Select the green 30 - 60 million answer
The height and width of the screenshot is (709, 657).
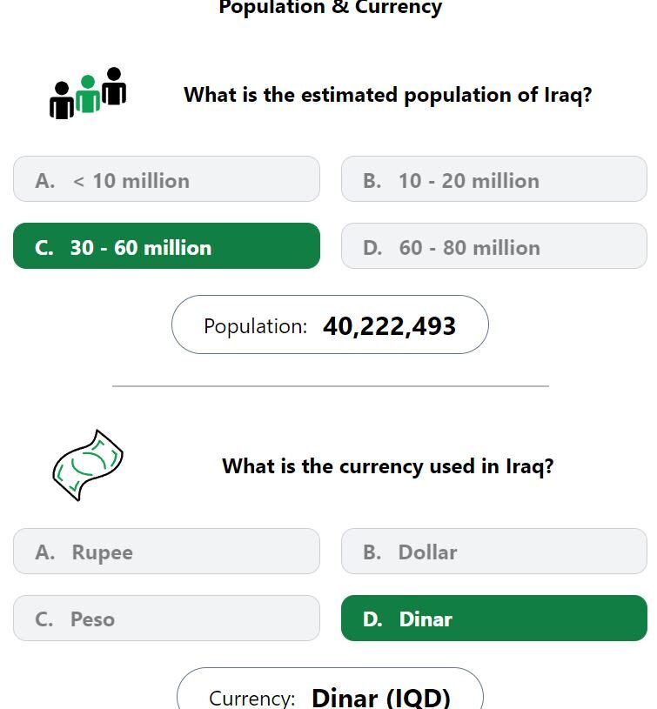[x=166, y=246]
